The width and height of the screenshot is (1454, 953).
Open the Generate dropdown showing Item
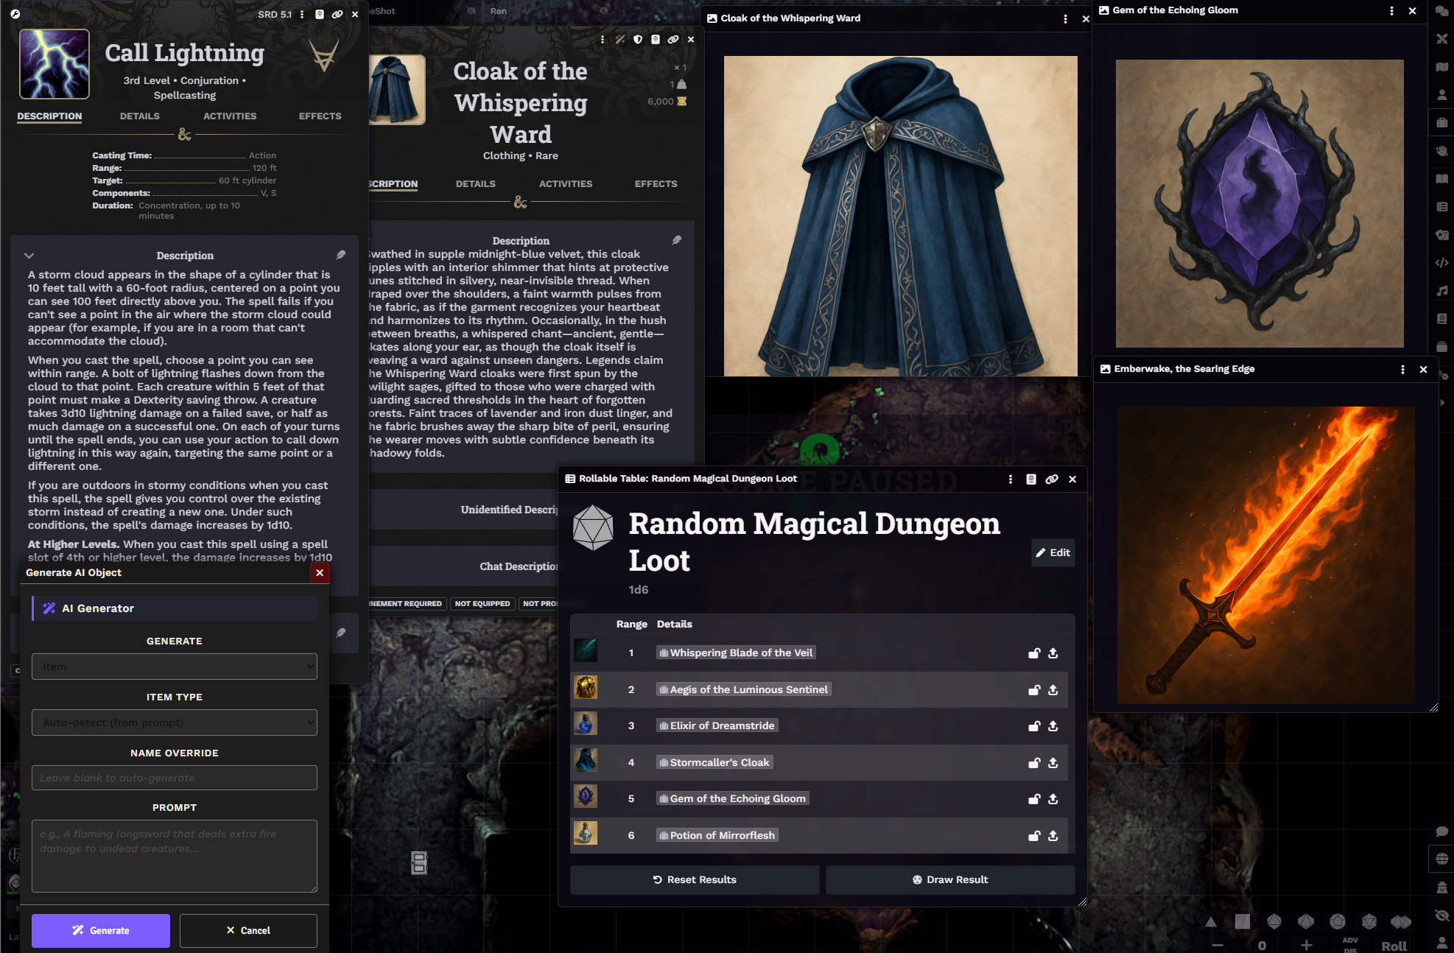pos(175,667)
